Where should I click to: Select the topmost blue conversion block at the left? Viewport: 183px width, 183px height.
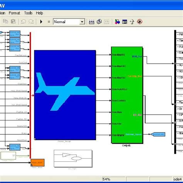pyautogui.click(x=15, y=34)
